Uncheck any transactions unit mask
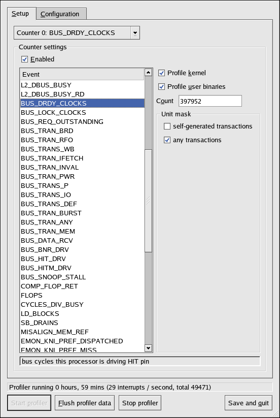 pos(167,140)
